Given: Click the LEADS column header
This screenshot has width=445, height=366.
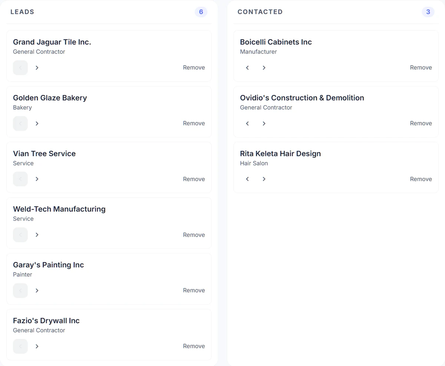Looking at the screenshot, I should [22, 12].
